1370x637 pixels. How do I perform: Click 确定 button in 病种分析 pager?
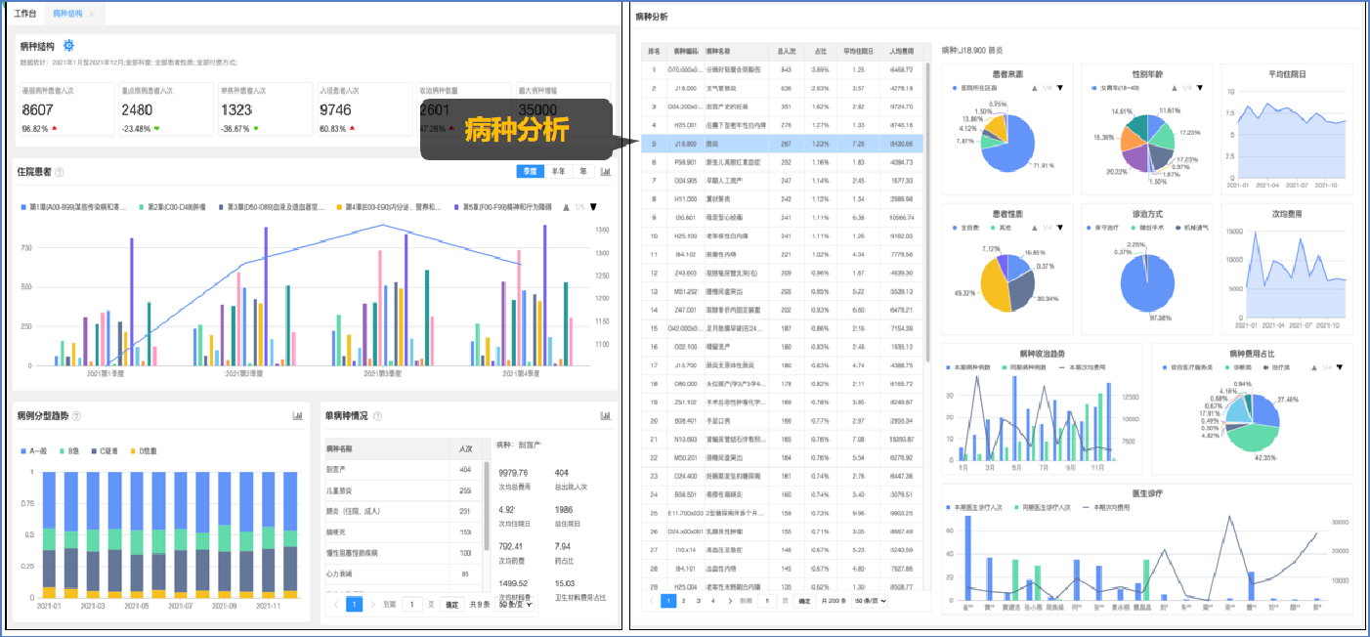pos(804,601)
